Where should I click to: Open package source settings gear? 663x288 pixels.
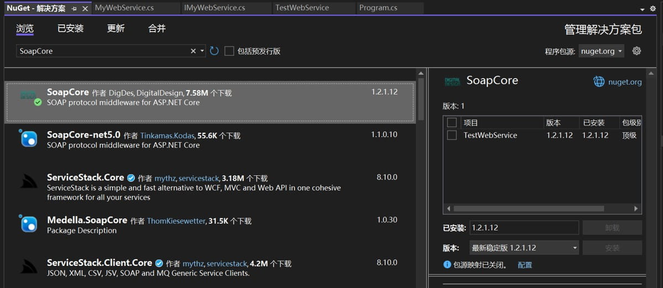pyautogui.click(x=636, y=51)
